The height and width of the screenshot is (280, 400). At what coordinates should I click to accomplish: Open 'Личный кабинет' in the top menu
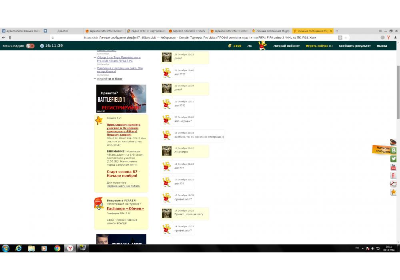[286, 46]
